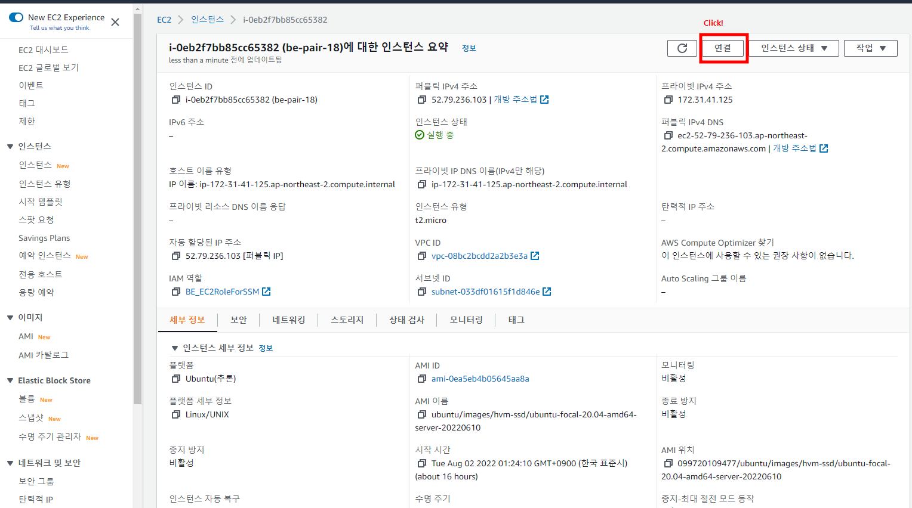The image size is (912, 508).
Task: Collapse the 인스턴스 세부 정보 panel
Action: click(x=175, y=348)
